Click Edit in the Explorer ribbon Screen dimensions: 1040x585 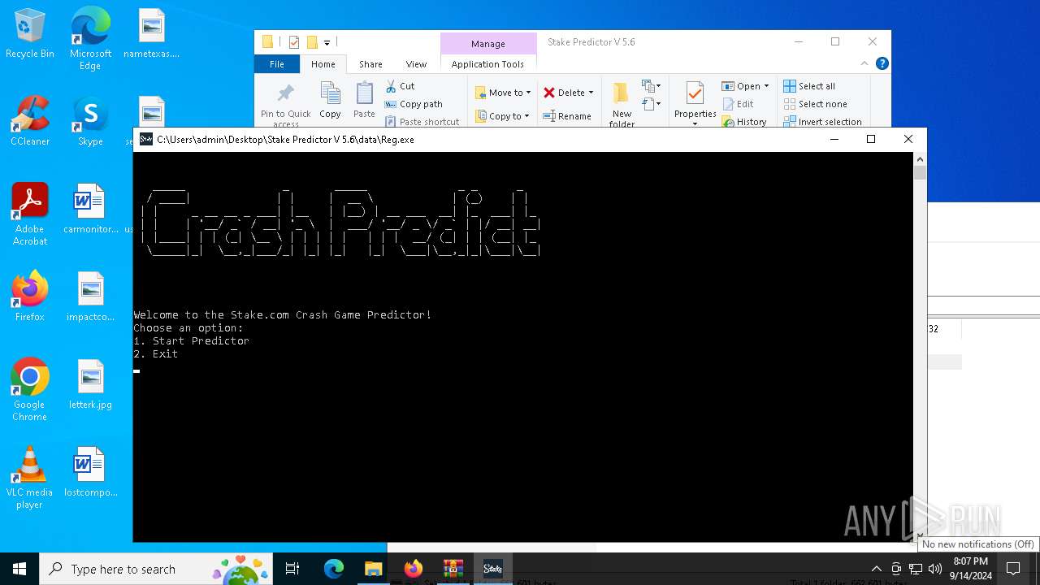coord(738,104)
